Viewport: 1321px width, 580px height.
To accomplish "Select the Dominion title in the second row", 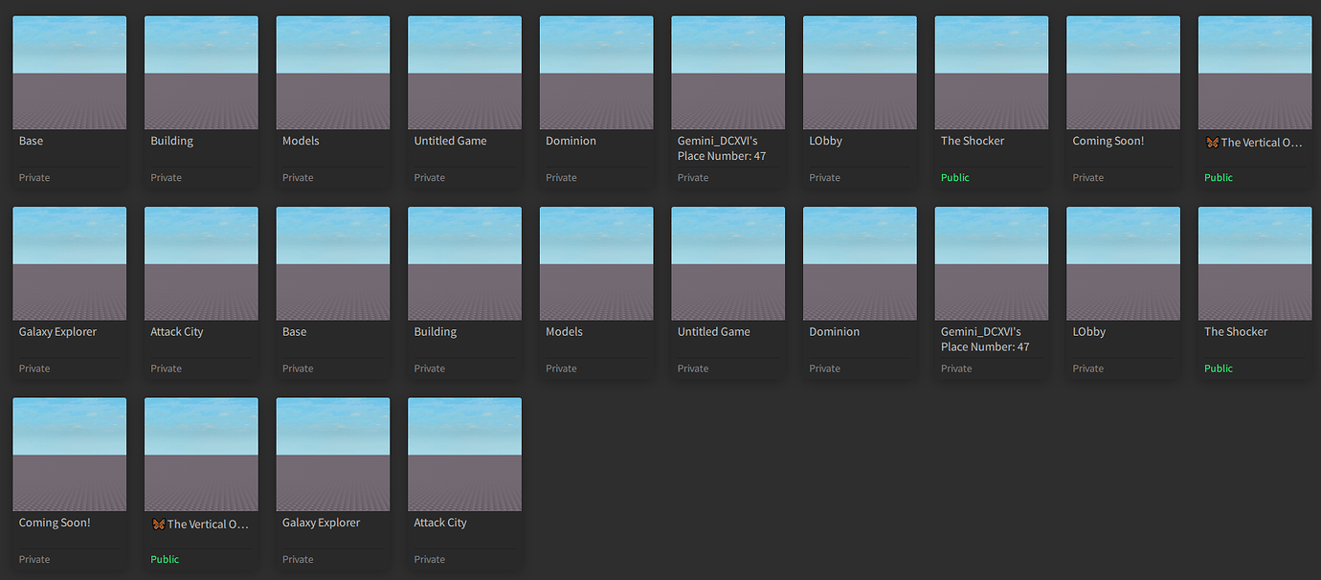I will coord(833,331).
